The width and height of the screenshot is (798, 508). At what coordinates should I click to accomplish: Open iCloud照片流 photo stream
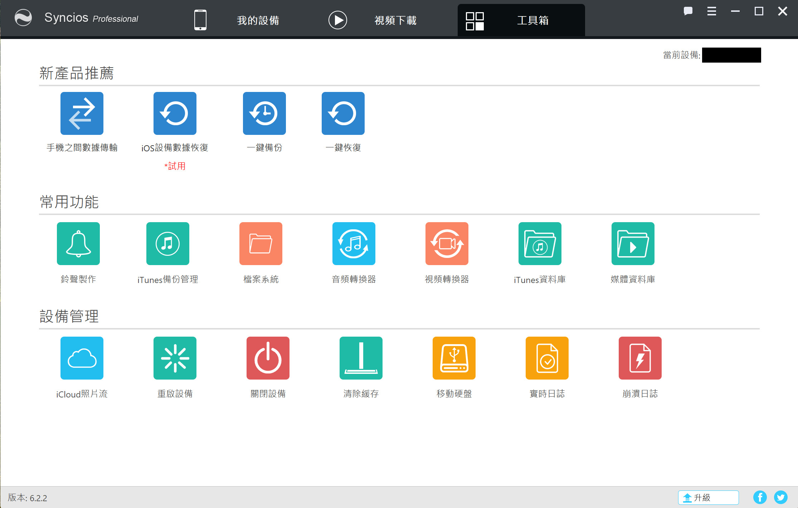click(82, 358)
